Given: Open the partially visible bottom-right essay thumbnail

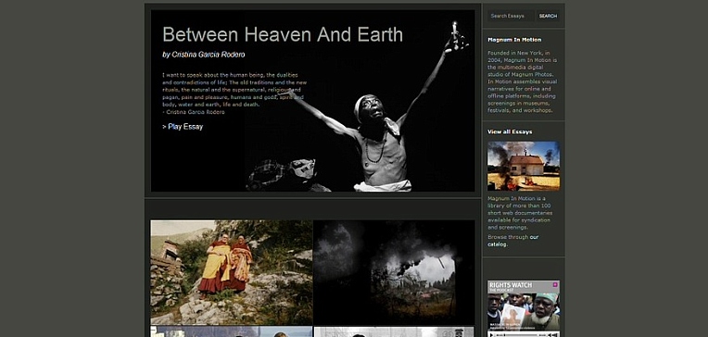Looking at the screenshot, I should pyautogui.click(x=394, y=332).
